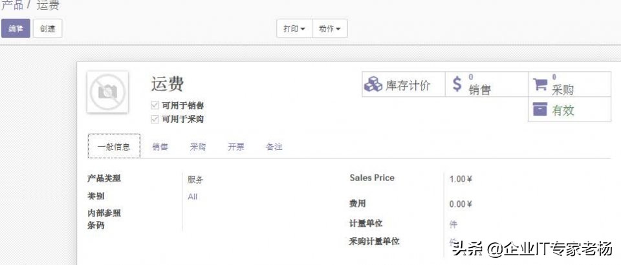Click the 计量单位 label

(x=365, y=224)
